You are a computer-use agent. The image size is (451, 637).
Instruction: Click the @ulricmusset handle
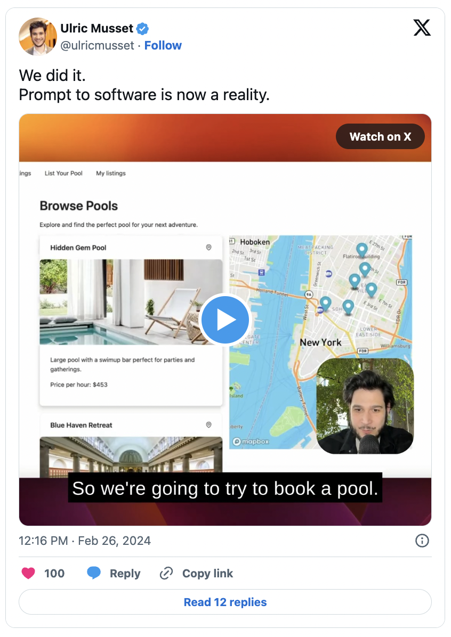point(97,45)
